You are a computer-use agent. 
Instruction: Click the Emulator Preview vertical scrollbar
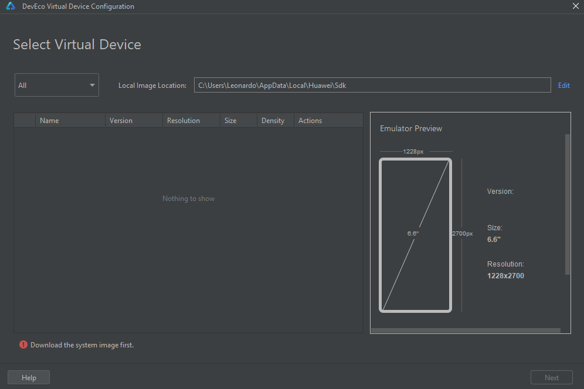click(568, 204)
